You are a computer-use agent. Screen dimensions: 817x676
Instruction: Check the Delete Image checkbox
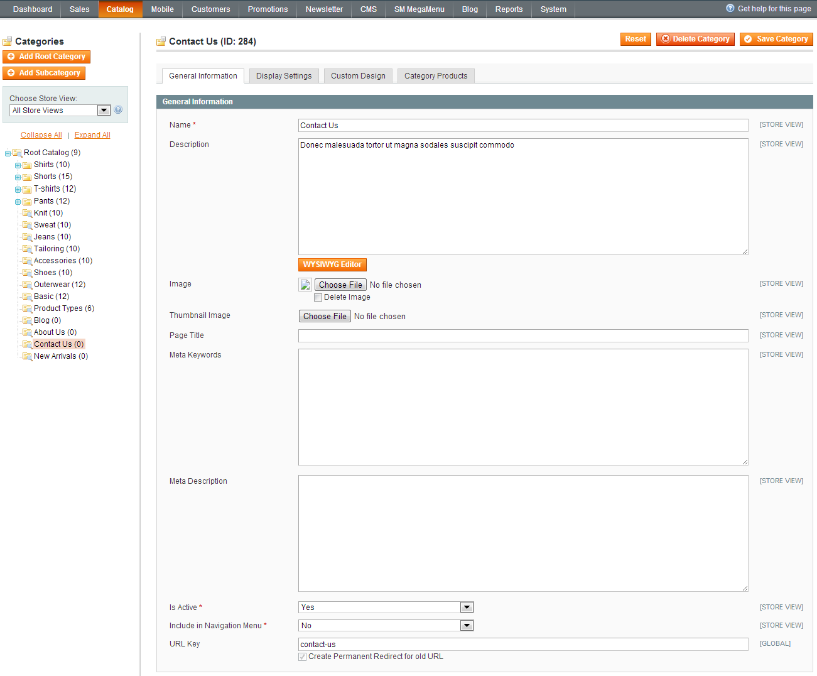point(318,298)
